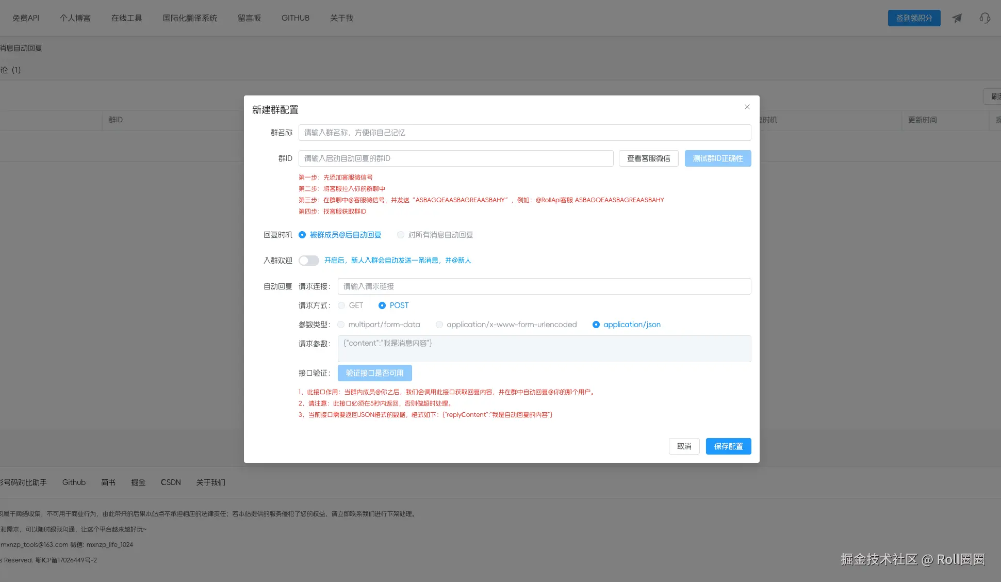The height and width of the screenshot is (582, 1001).
Task: Open customer service via the headphones icon
Action: (x=984, y=18)
